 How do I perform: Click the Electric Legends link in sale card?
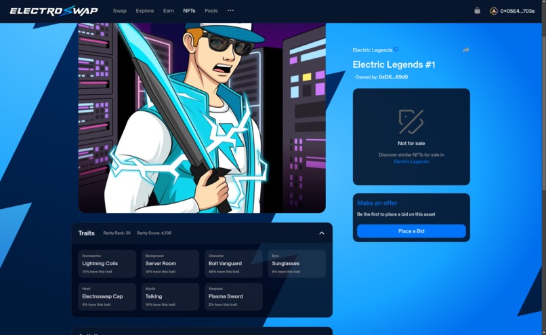(x=411, y=162)
